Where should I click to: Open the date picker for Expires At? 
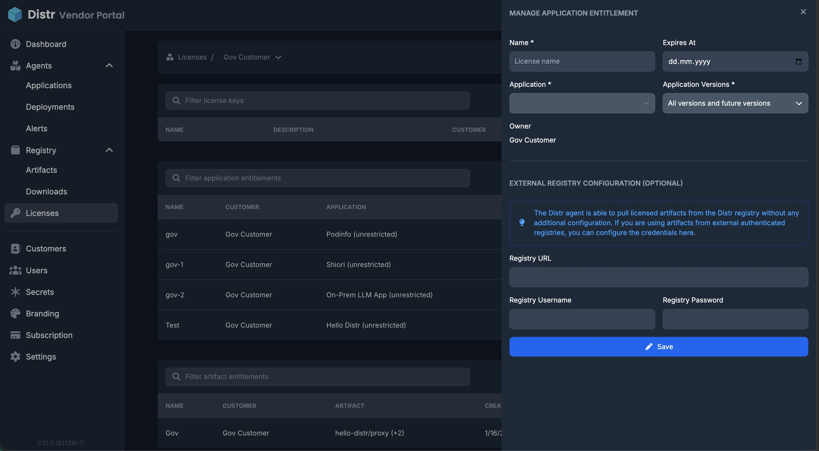[799, 61]
